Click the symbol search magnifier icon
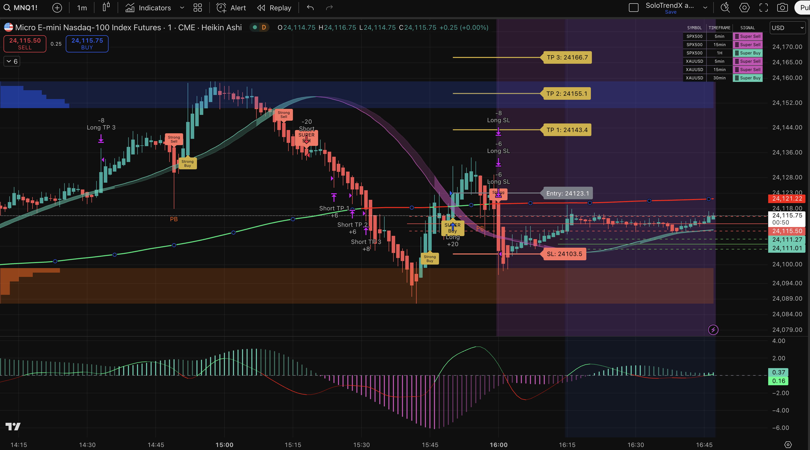This screenshot has width=810, height=450. coord(7,8)
